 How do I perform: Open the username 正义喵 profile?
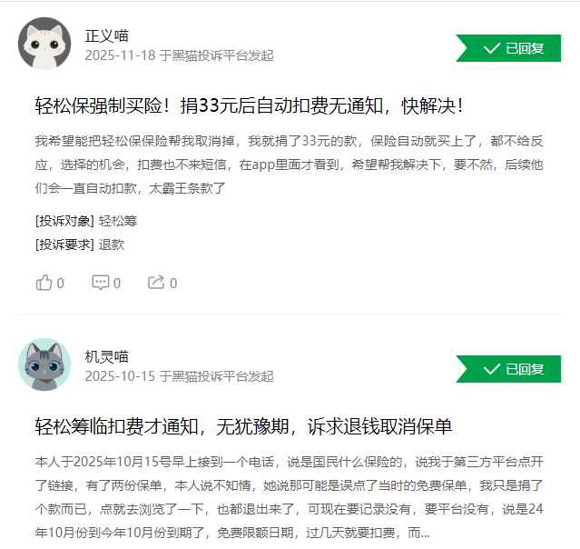pos(106,36)
